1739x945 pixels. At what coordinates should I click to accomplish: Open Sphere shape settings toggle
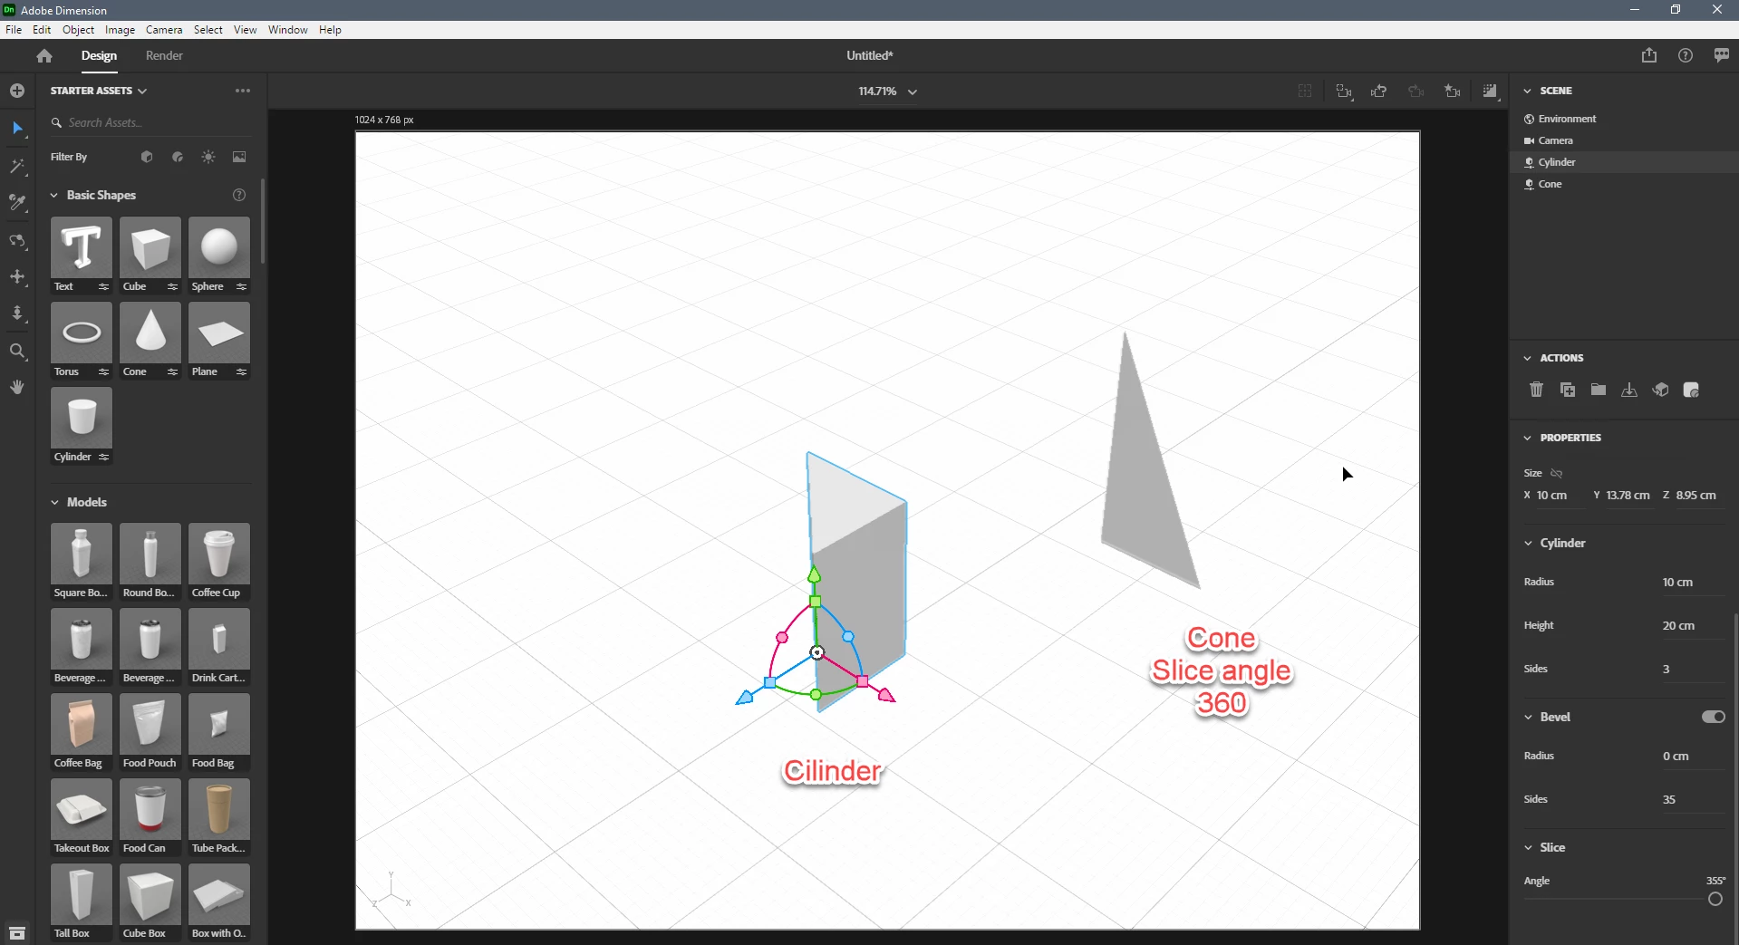tap(241, 286)
